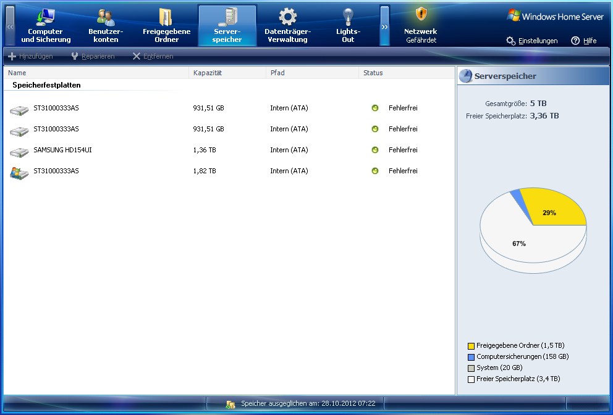613x415 pixels.
Task: Open the Freigegebene Ordner tab
Action: pos(167,26)
